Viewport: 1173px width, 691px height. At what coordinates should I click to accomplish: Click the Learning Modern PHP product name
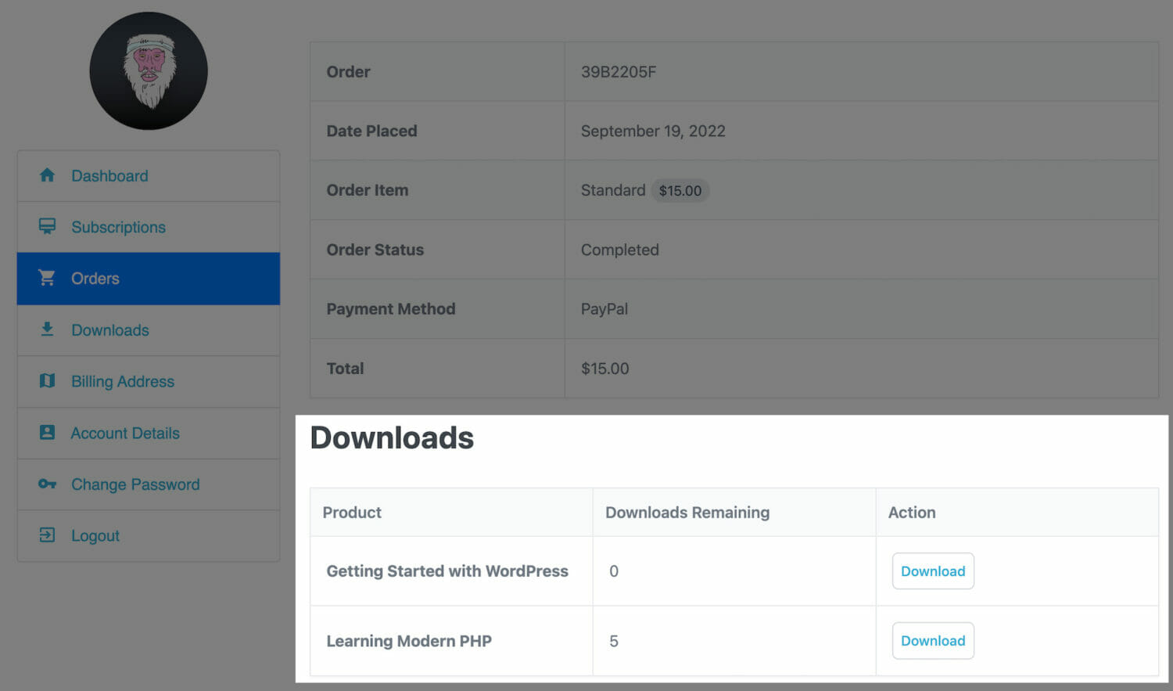(409, 641)
